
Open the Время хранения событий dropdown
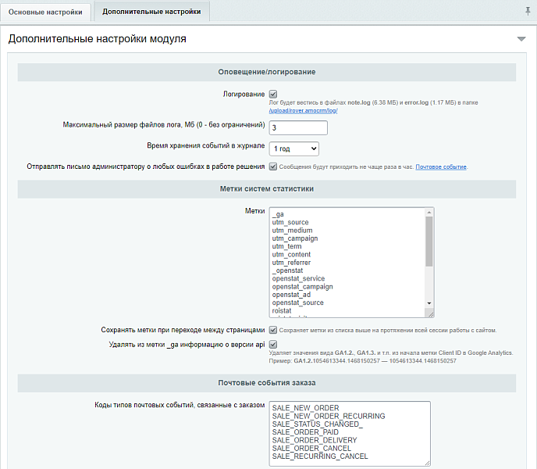pos(293,148)
